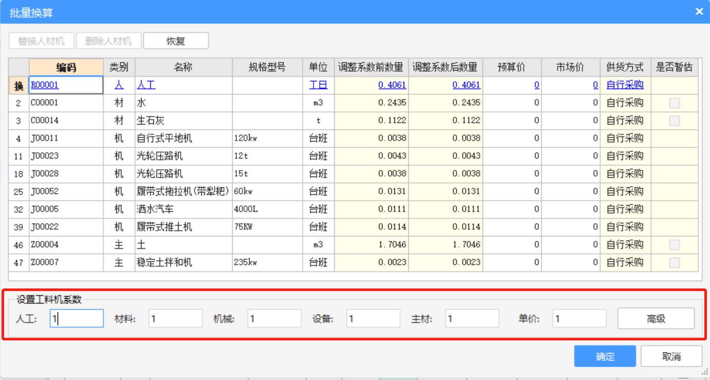Cancel the dialog with 取消
The image size is (710, 380).
click(671, 356)
